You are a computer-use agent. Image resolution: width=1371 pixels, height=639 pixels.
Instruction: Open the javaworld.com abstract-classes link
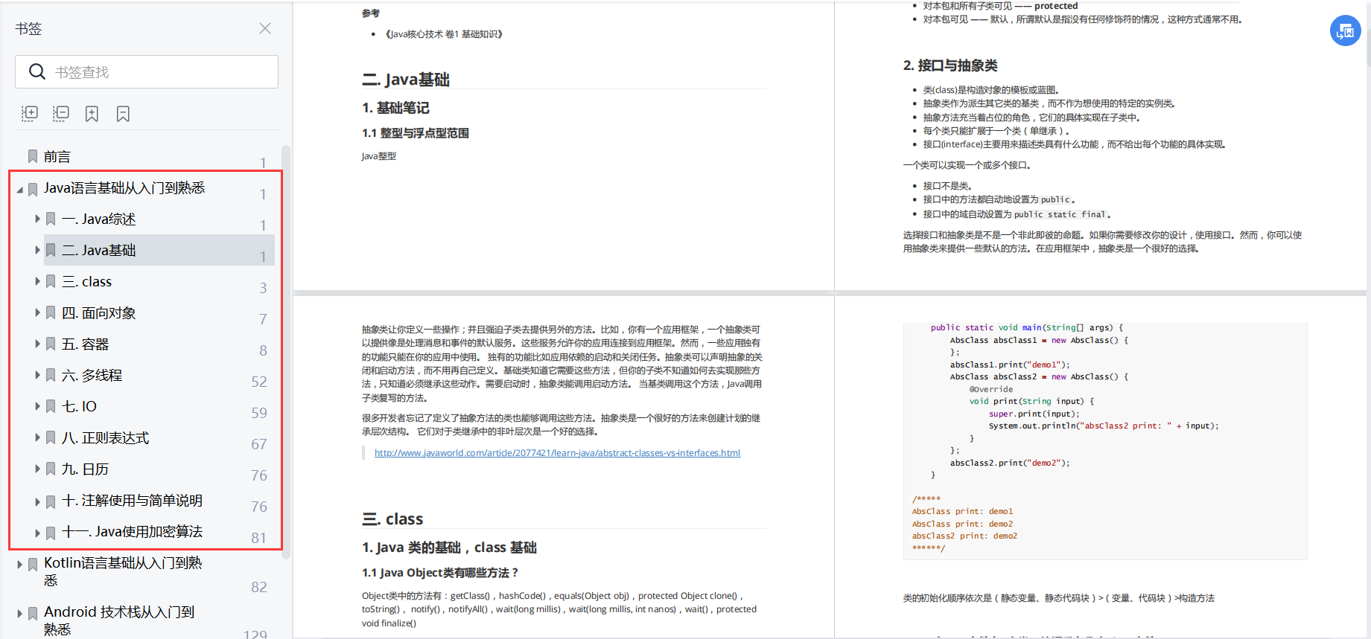(x=557, y=452)
